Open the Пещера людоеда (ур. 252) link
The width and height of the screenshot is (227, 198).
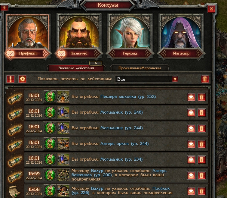point(128,96)
